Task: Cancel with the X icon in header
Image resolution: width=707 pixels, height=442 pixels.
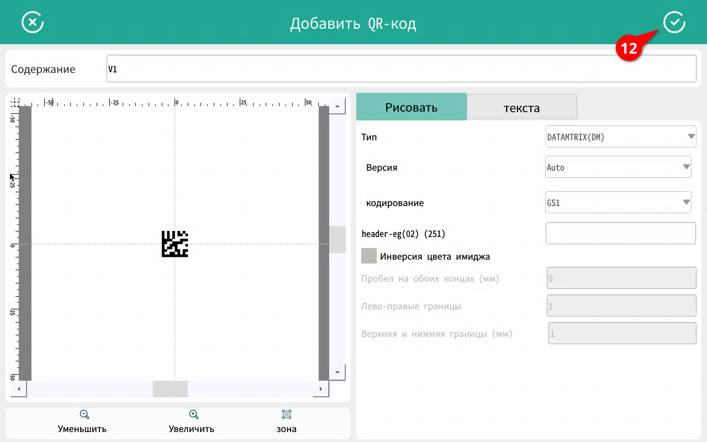Action: tap(33, 23)
